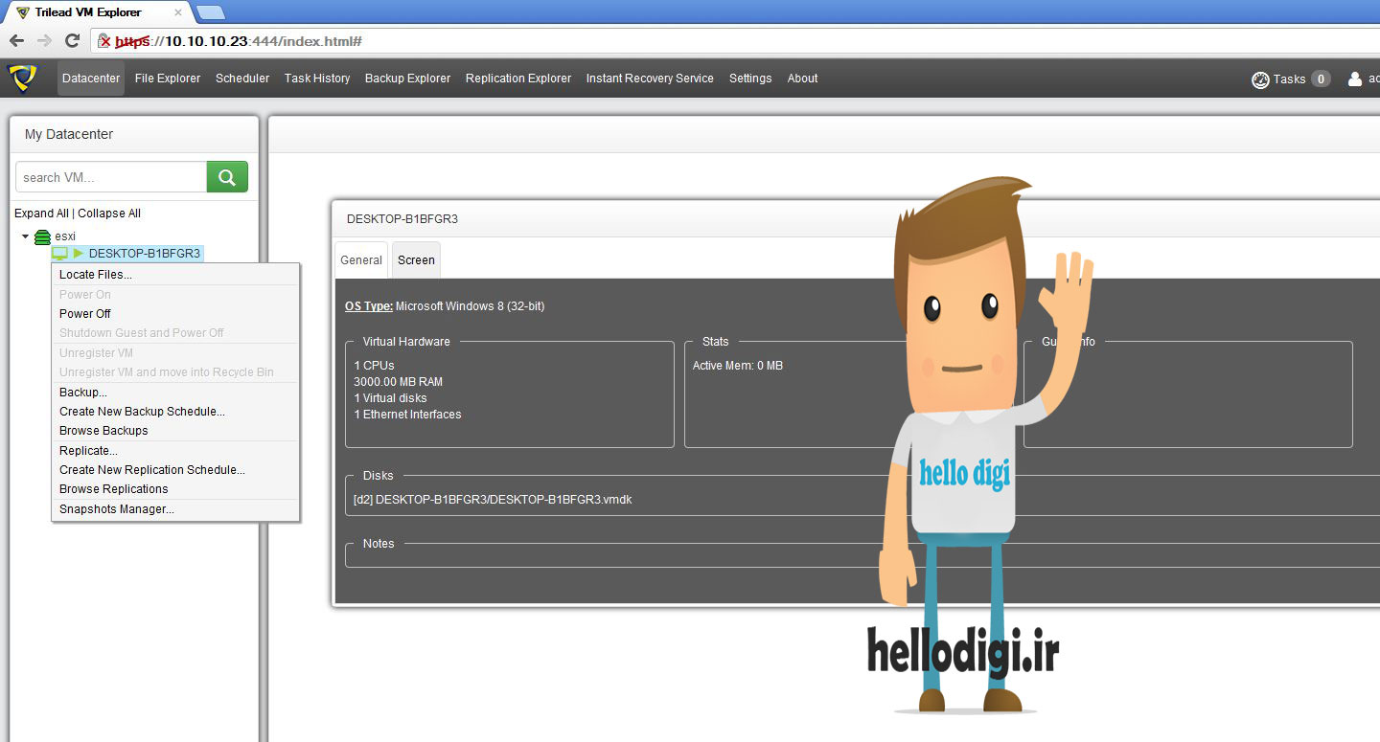This screenshot has height=742, width=1380.
Task: Select Create New Backup Schedule...
Action: pos(175,412)
